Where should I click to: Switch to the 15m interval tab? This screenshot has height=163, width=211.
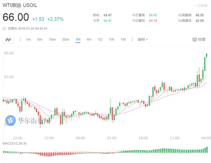coord(52,39)
